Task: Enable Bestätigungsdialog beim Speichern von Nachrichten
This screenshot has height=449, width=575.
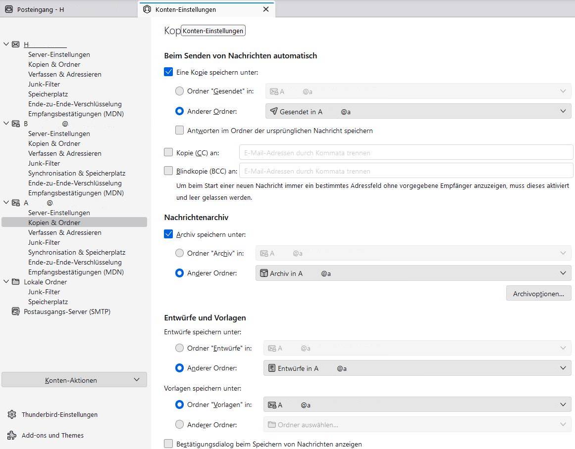Action: (168, 444)
